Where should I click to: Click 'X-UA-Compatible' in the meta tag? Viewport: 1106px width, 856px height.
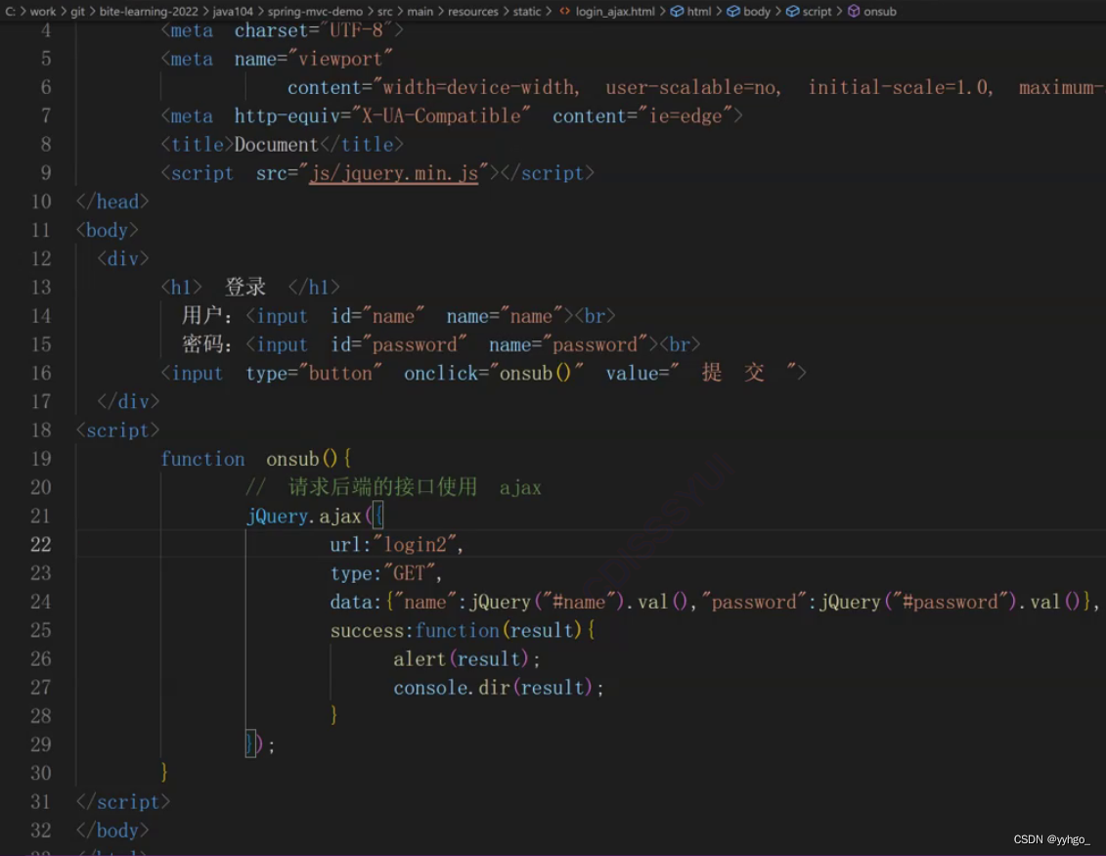click(x=441, y=115)
